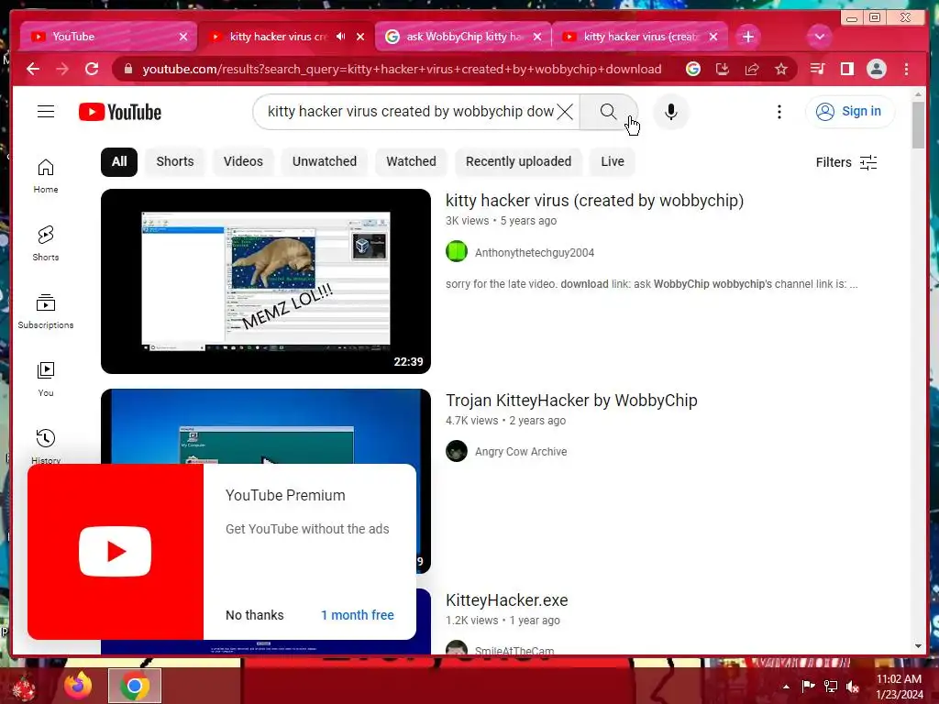Open a new tab with plus
Viewport: 939px width, 704px height.
click(748, 37)
